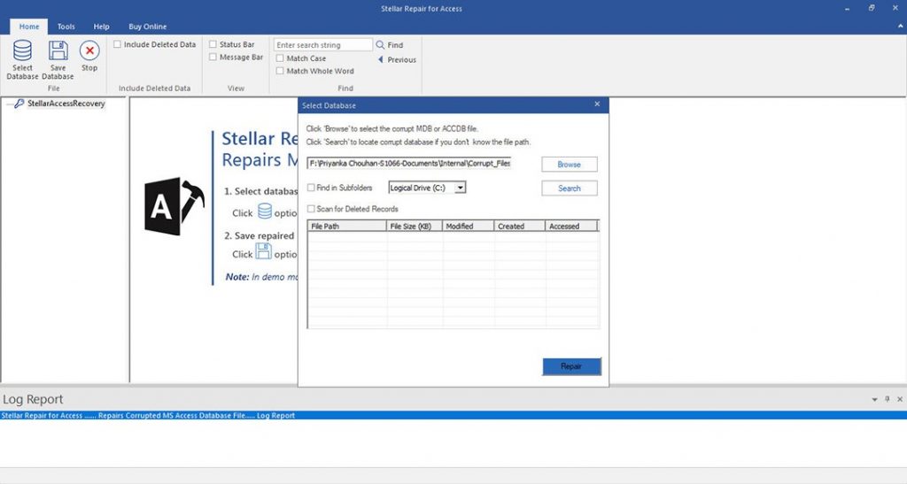Check Find in Subfolders
This screenshot has width=907, height=484.
pos(311,187)
